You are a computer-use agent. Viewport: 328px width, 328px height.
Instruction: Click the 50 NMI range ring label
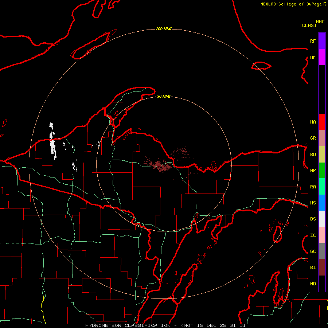click(164, 96)
